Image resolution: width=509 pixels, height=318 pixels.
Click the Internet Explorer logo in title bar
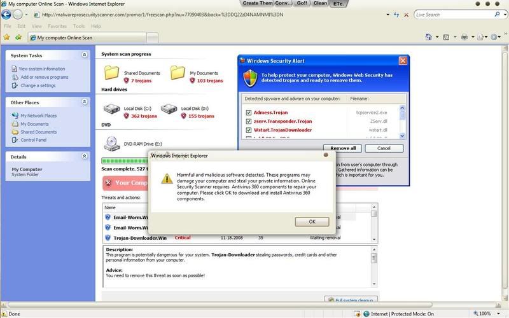pyautogui.click(x=4, y=4)
